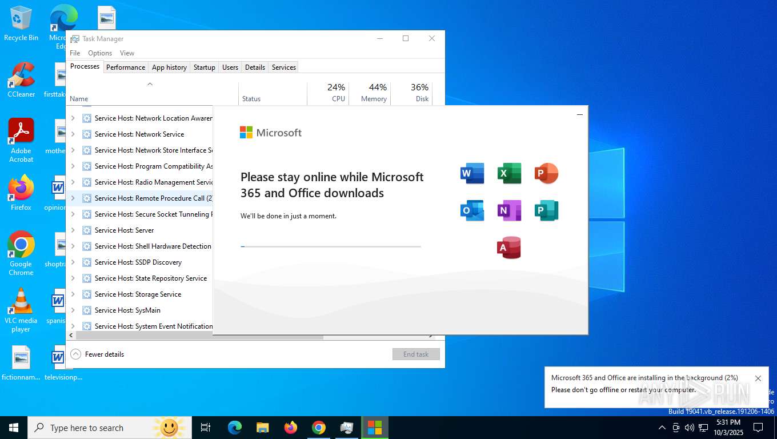Open Recycle Bin desktop icon
This screenshot has width=777, height=439.
21,23
